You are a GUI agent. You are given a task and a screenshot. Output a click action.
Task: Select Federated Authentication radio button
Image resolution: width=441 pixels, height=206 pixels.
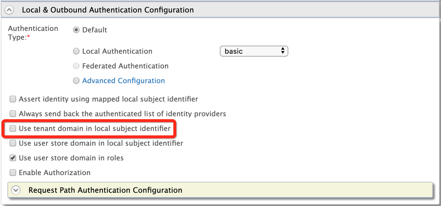pyautogui.click(x=76, y=66)
